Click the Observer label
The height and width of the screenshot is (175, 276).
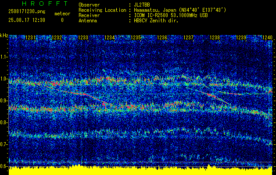(x=89, y=5)
